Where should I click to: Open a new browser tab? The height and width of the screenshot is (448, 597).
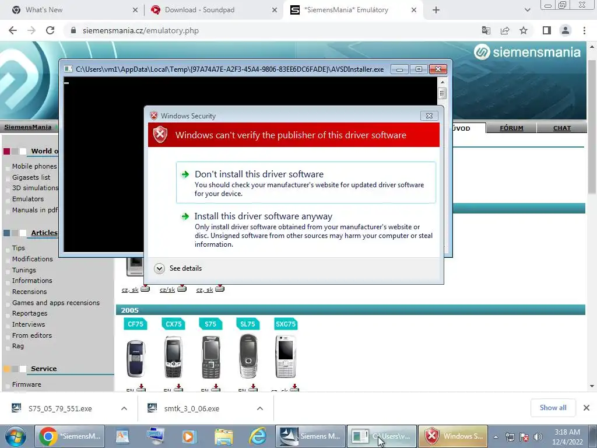click(x=436, y=10)
